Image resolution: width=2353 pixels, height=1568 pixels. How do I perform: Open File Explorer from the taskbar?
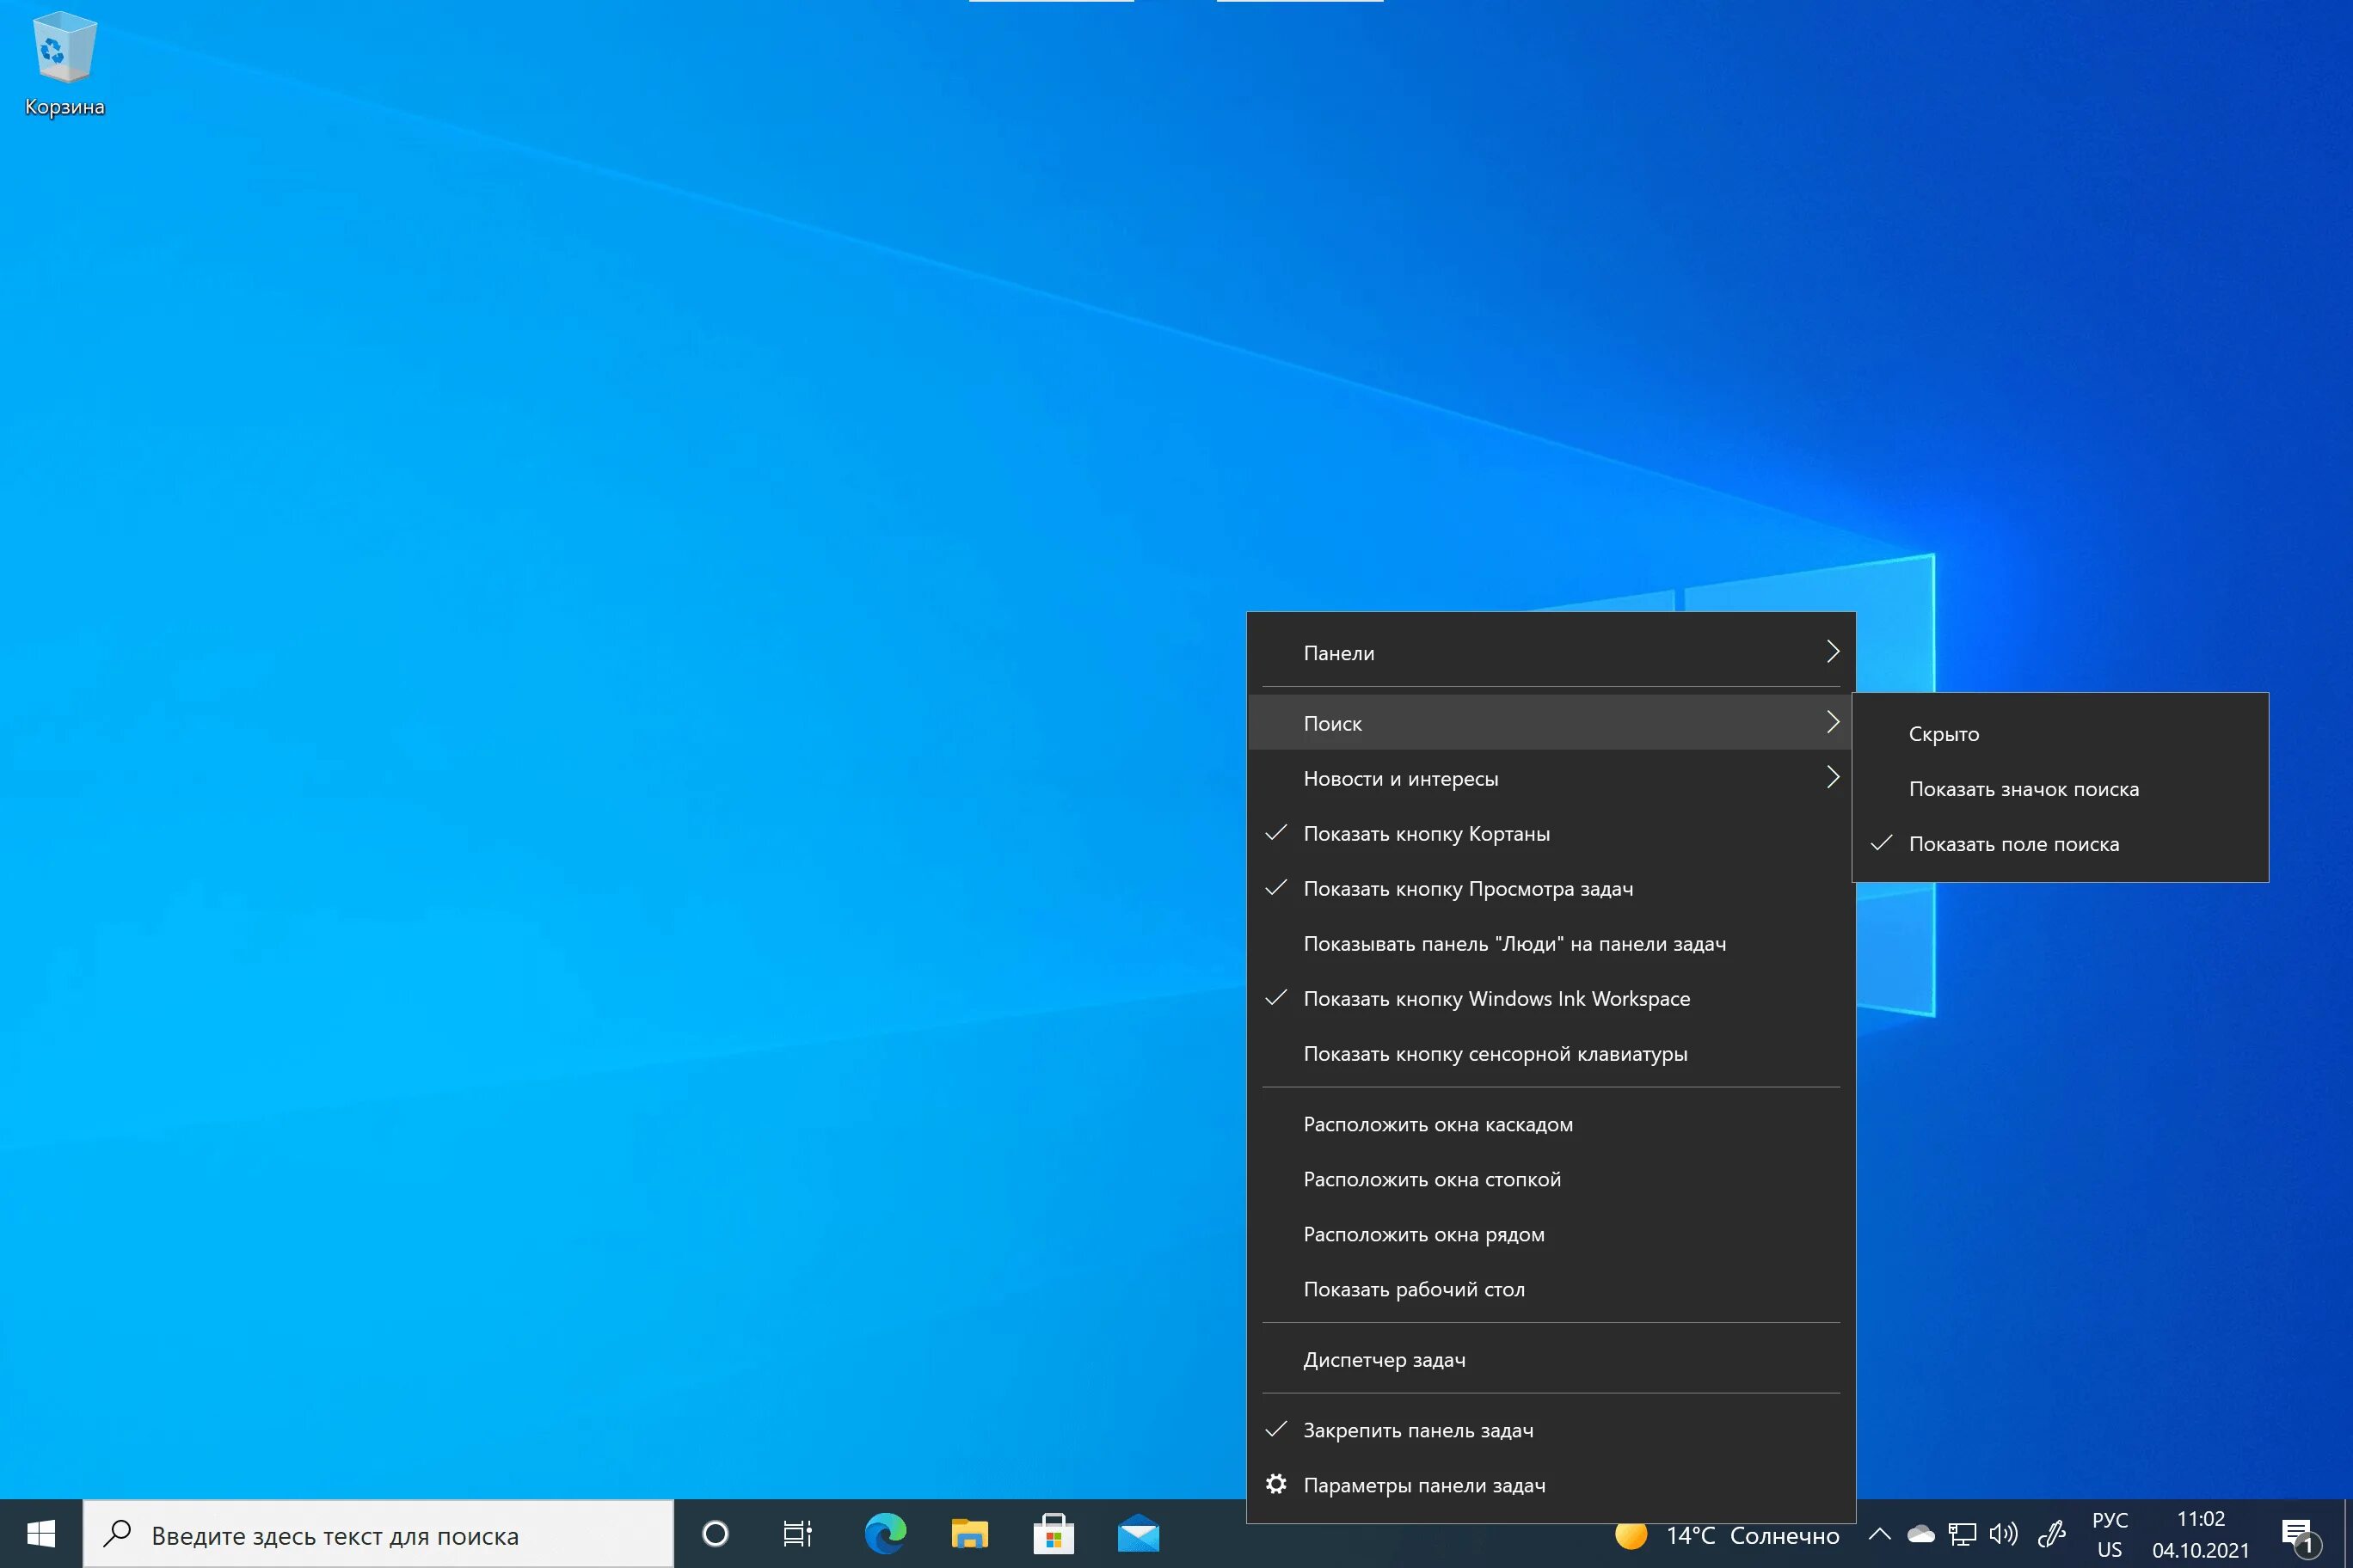968,1534
